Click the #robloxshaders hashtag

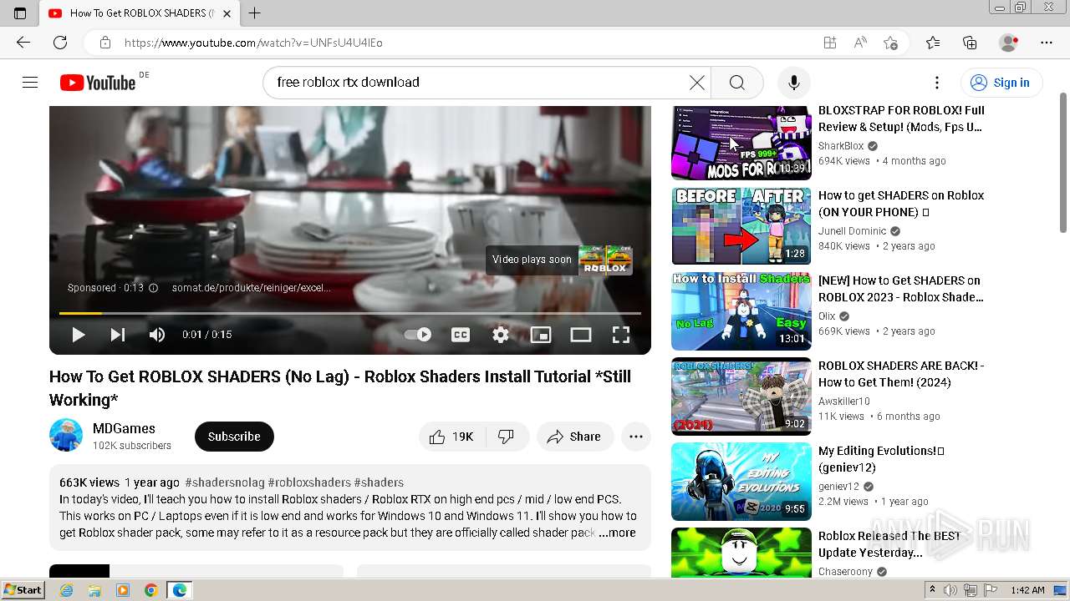(309, 482)
